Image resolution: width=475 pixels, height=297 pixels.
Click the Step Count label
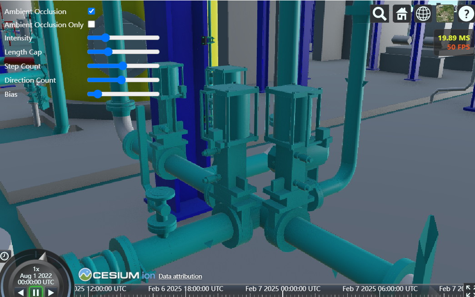pyautogui.click(x=22, y=66)
